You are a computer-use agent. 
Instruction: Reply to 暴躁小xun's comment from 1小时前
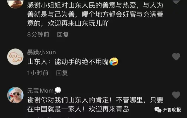pos(62,73)
